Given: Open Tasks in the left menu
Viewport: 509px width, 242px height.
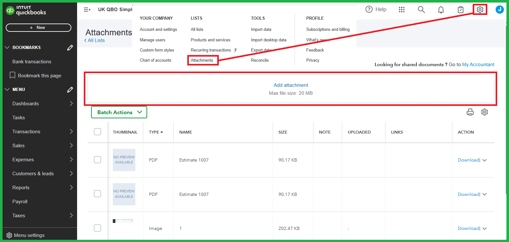Looking at the screenshot, I should (18, 118).
